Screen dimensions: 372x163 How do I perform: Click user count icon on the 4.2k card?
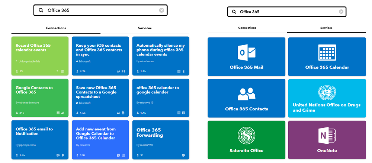tap(77, 71)
